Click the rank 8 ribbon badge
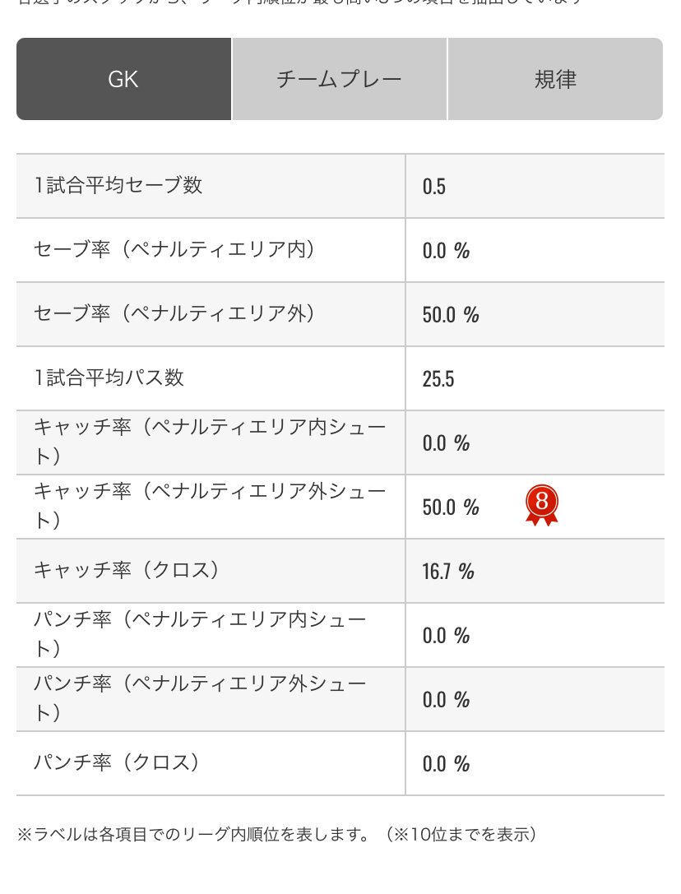Viewport: 681px width, 894px height. tap(541, 505)
